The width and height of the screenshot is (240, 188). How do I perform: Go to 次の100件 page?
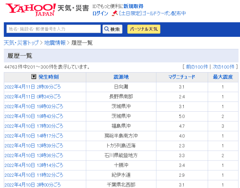223,67
